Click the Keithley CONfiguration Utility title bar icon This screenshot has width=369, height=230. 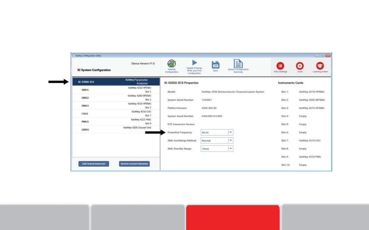pos(73,56)
